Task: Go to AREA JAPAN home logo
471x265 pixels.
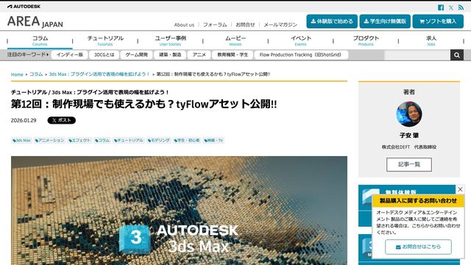Action: (x=35, y=21)
